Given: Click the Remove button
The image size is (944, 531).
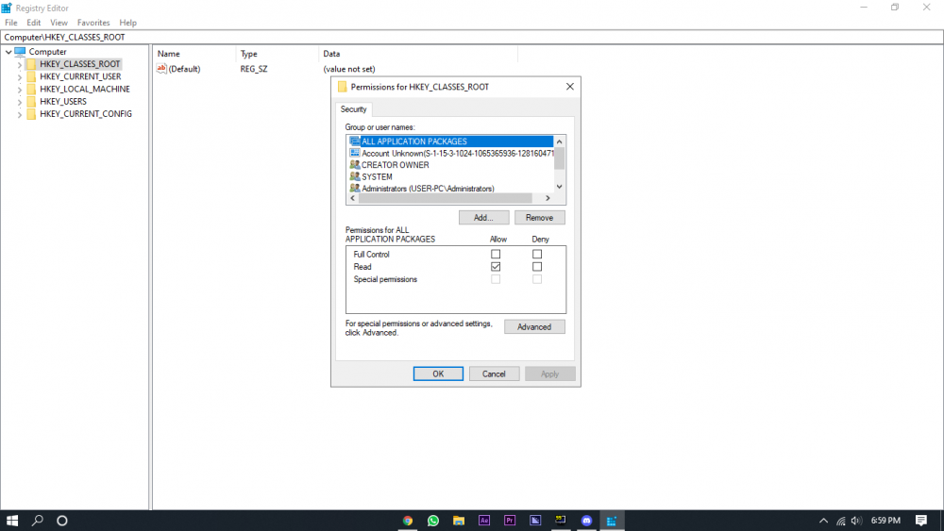Looking at the screenshot, I should [539, 218].
